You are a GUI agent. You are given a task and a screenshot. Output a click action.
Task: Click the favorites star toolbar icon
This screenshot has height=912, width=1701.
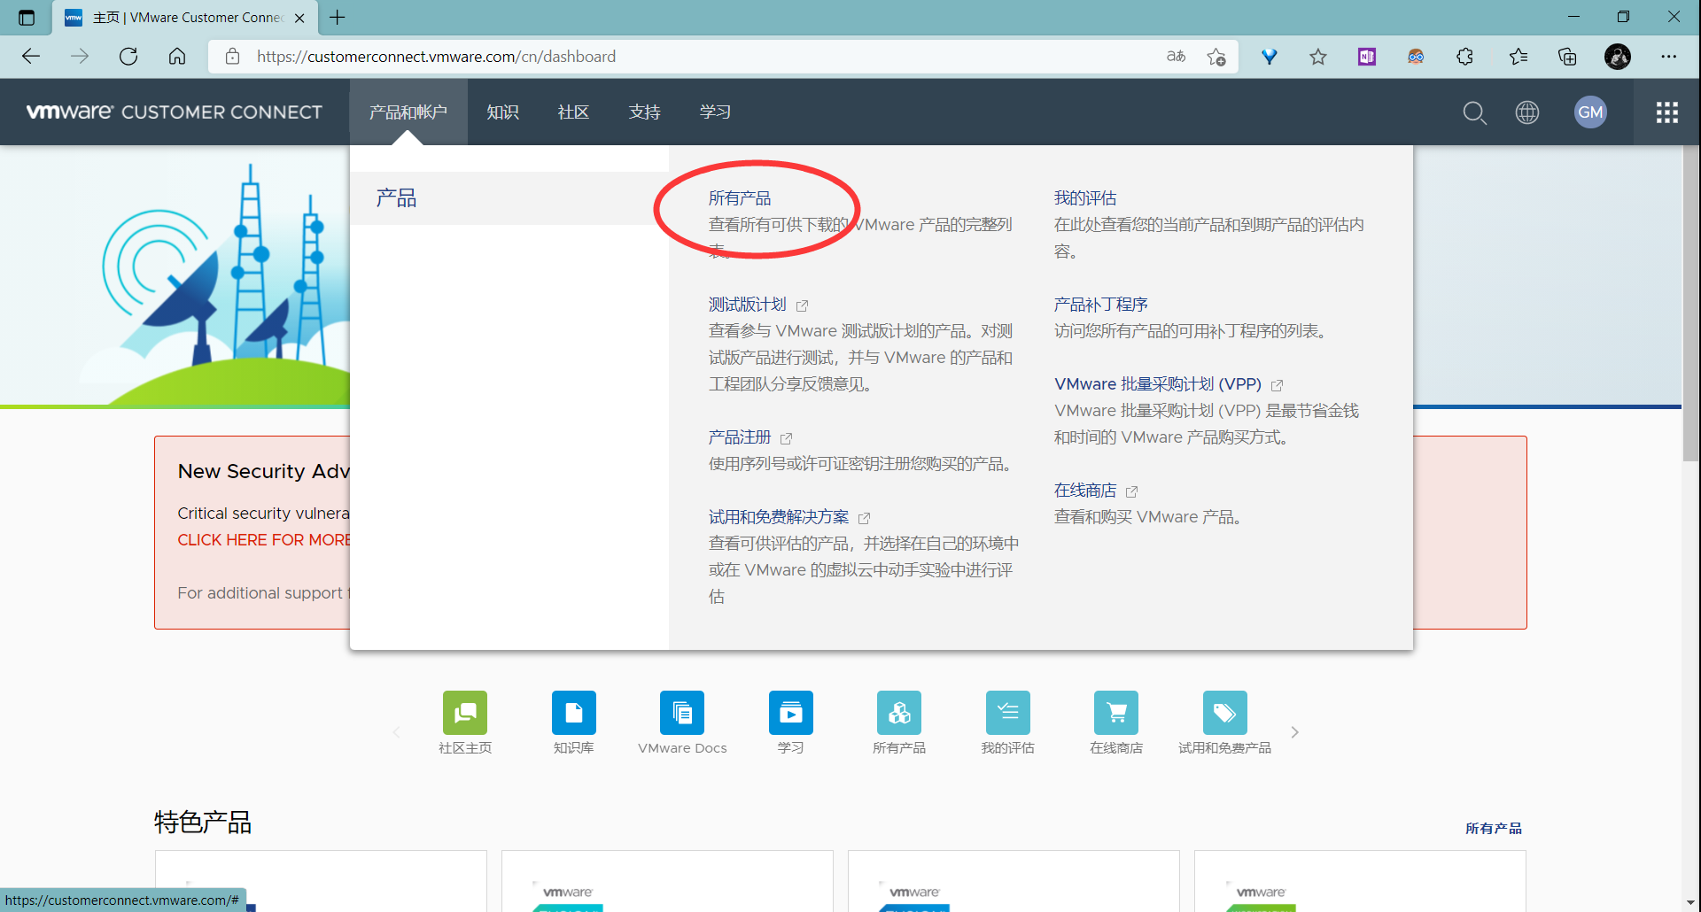(x=1318, y=57)
